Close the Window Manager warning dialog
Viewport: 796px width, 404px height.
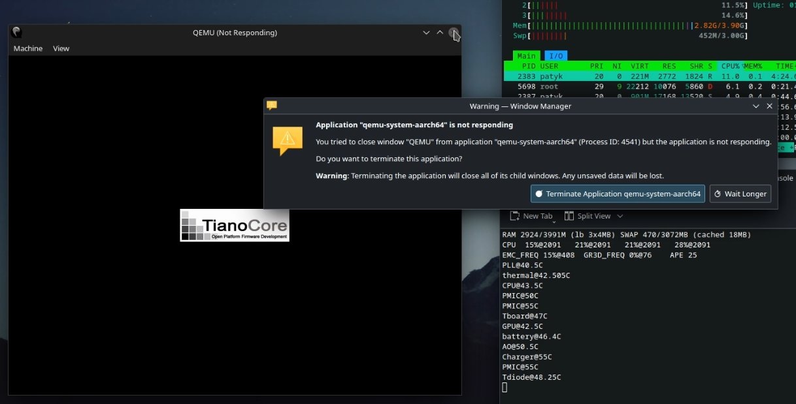pyautogui.click(x=769, y=106)
